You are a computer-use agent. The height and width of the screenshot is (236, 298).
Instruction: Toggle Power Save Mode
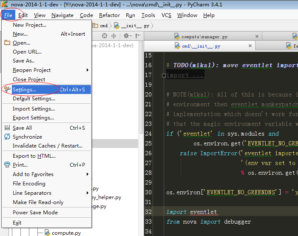47,213
